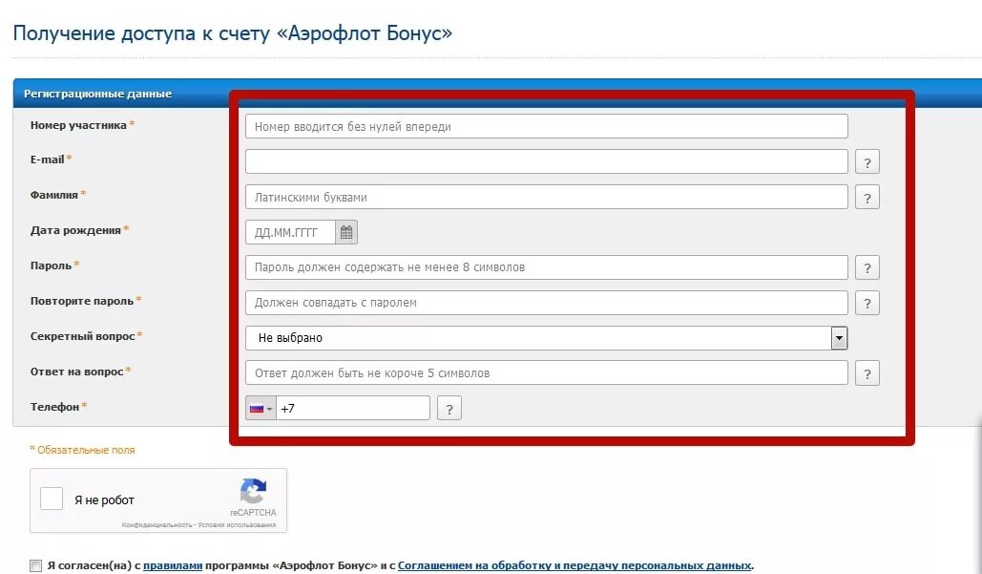Focus the E-mail input field
The image size is (982, 574).
pyautogui.click(x=546, y=161)
